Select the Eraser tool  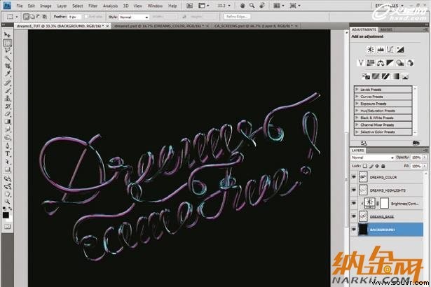point(8,113)
